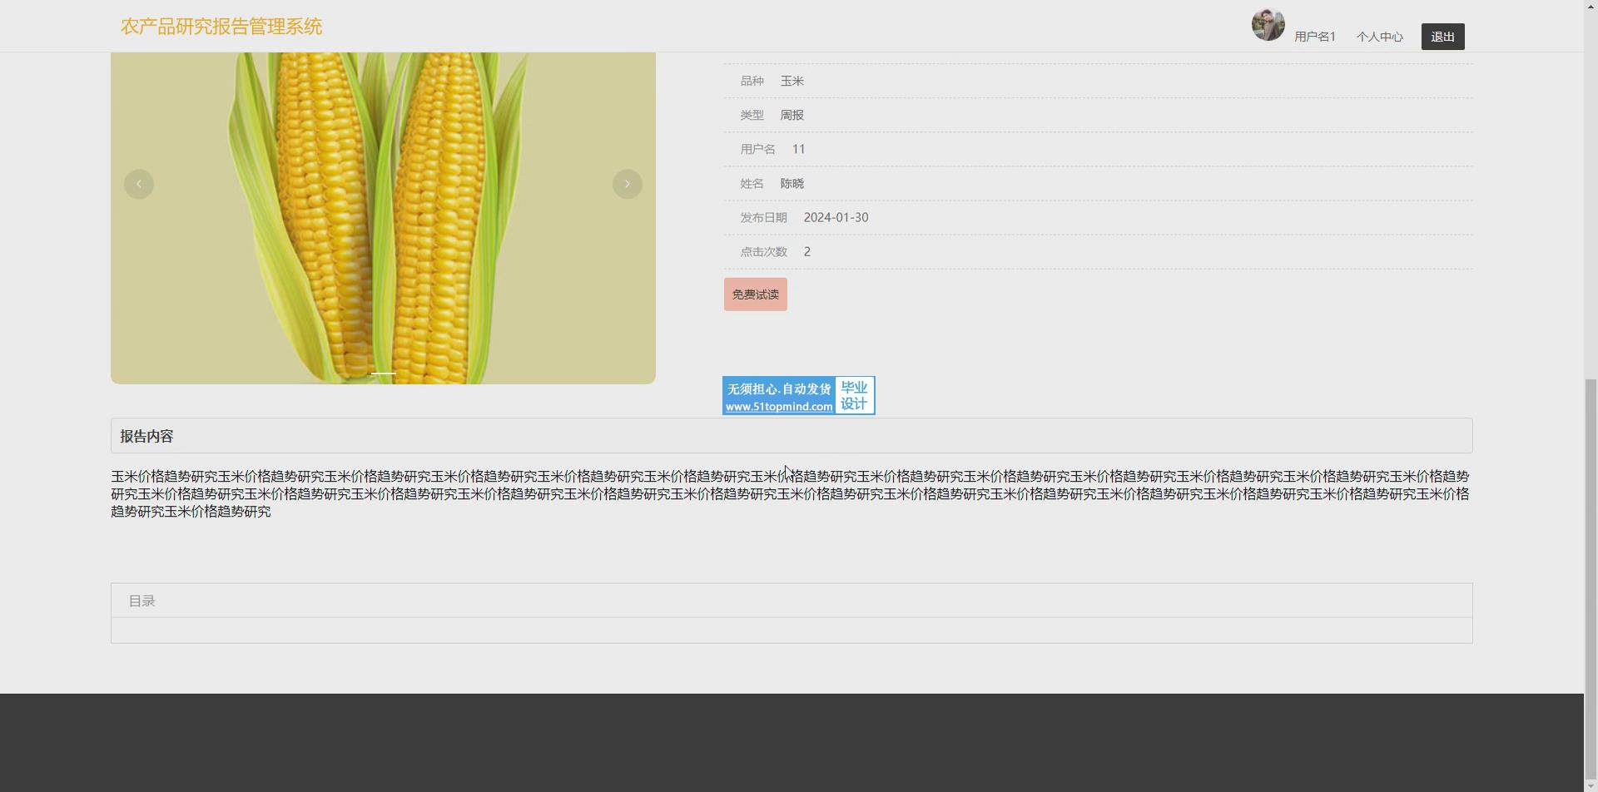Click the 用户名1 link
This screenshot has height=792, width=1598.
[x=1315, y=37]
